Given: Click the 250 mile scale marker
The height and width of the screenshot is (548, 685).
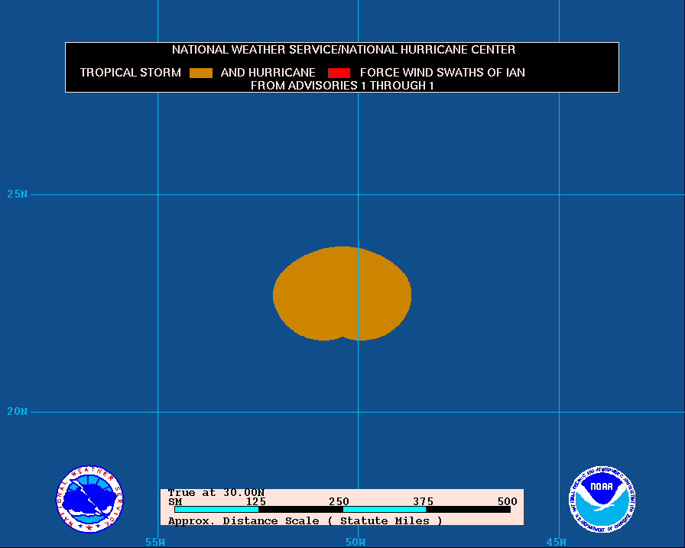Looking at the screenshot, I should click(339, 501).
